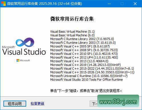Select the Visual Basic Virtual Machine (5.1) line
Screen dimensions: 142x110
(x=72, y=32)
